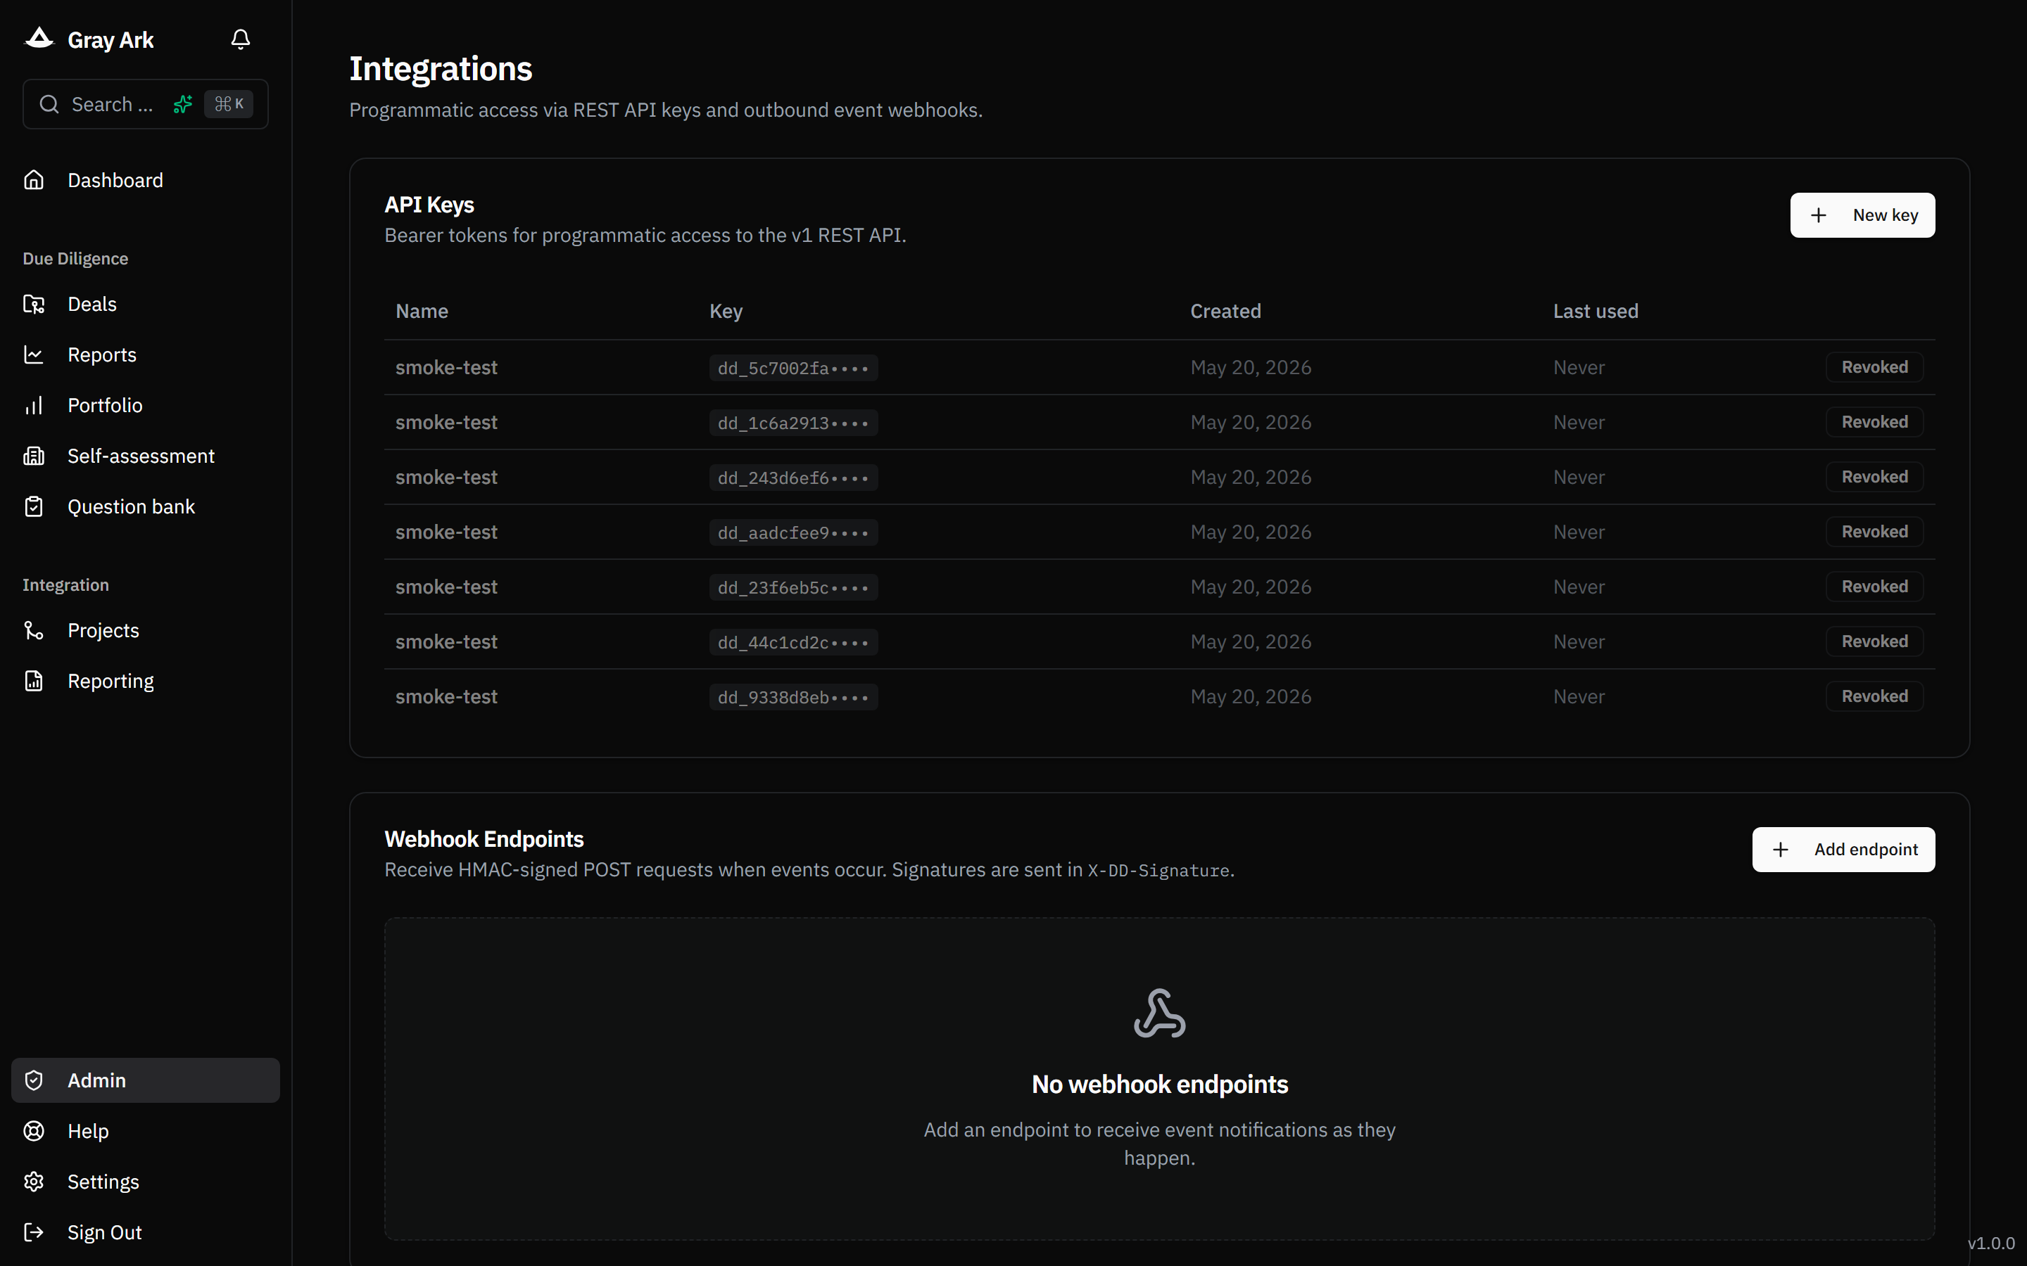
Task: Click the v1.0.0 version label
Action: click(x=1990, y=1243)
